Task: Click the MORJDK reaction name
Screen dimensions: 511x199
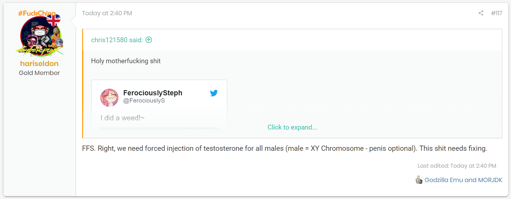Action: [490, 180]
